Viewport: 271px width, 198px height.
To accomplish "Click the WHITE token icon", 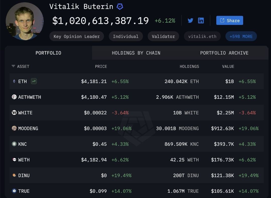I will click(14, 113).
